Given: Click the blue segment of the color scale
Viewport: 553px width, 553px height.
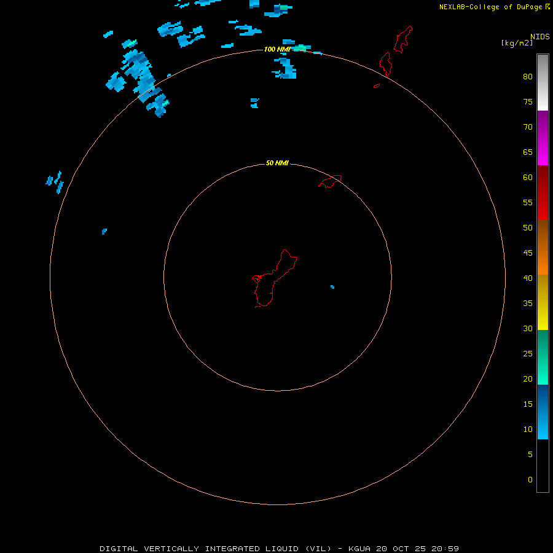Looking at the screenshot, I should 543,412.
